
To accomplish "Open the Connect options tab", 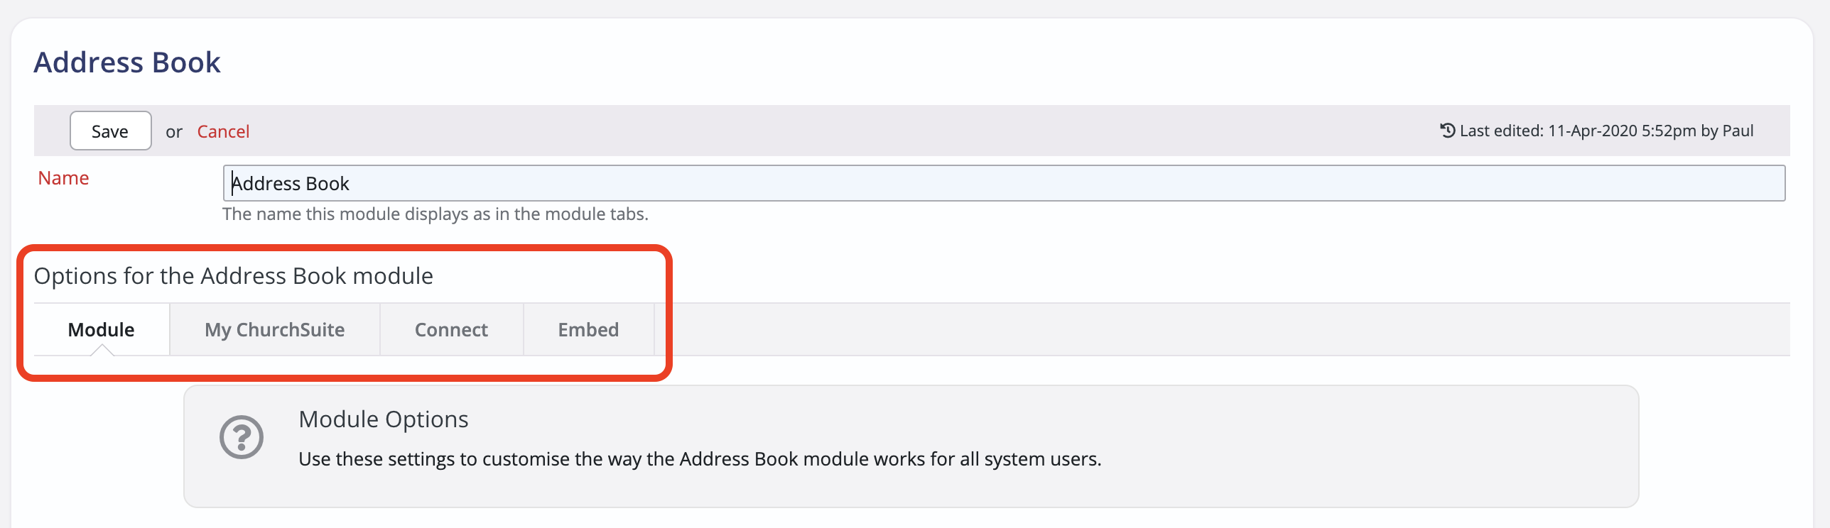I will [450, 329].
